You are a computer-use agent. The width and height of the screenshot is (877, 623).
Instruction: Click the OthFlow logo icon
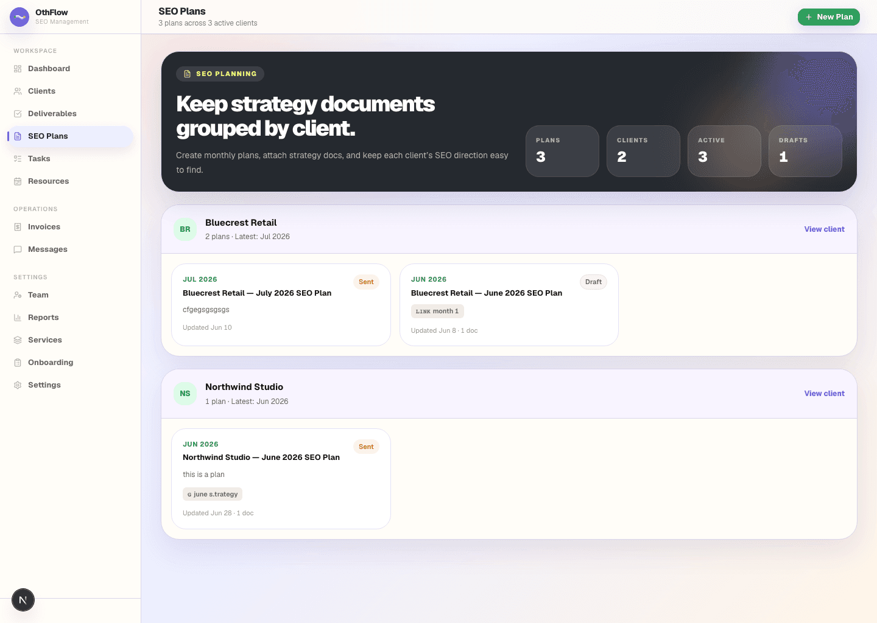click(19, 17)
